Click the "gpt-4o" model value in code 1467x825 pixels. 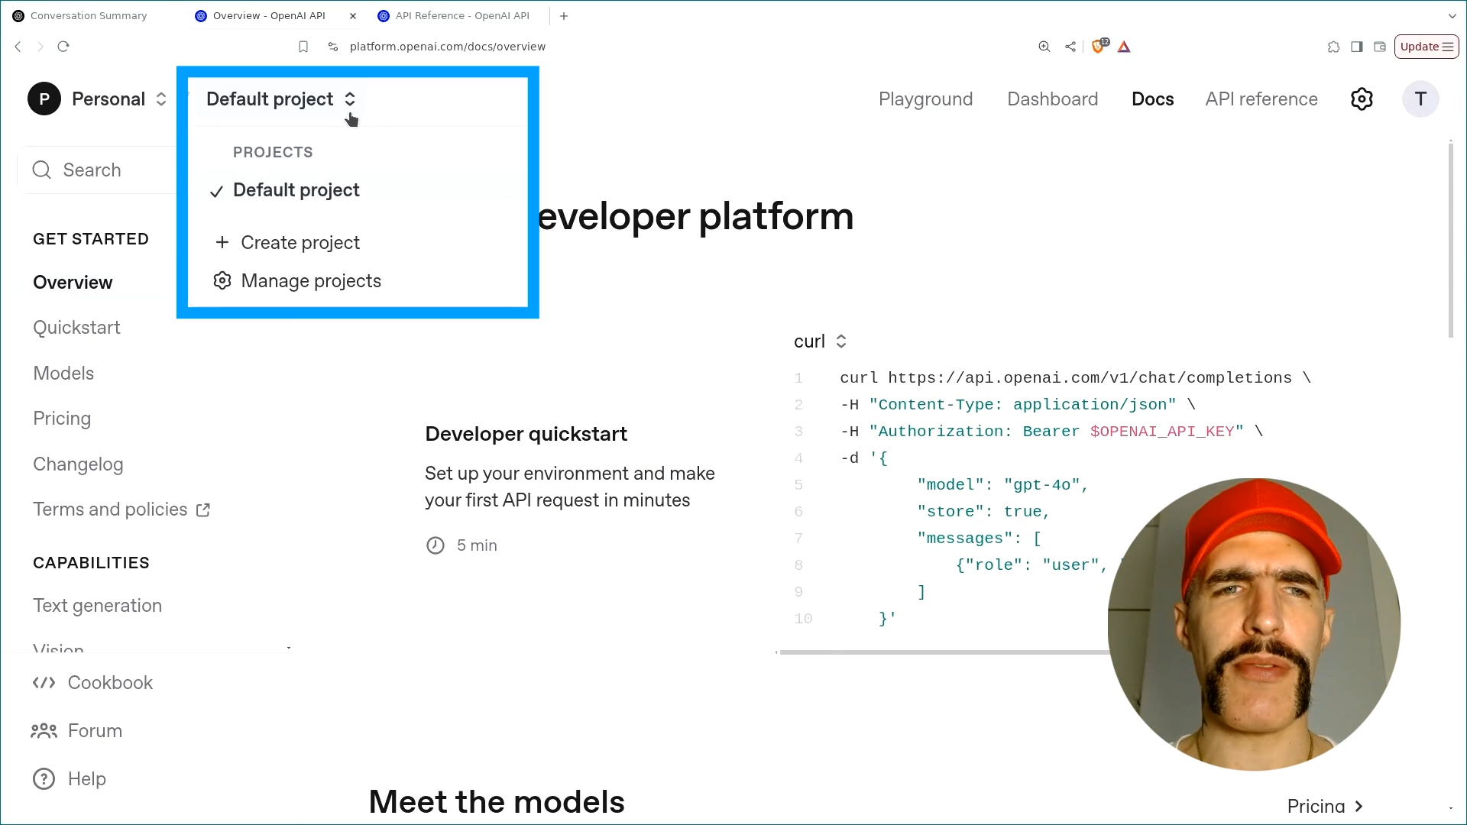(x=1041, y=485)
